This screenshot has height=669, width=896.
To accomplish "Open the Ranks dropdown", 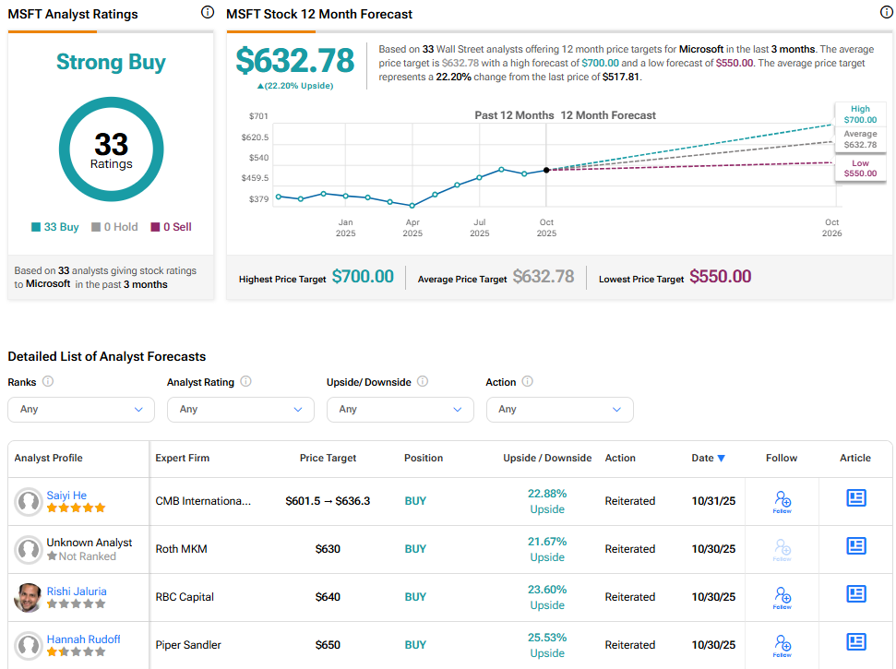I will [81, 409].
